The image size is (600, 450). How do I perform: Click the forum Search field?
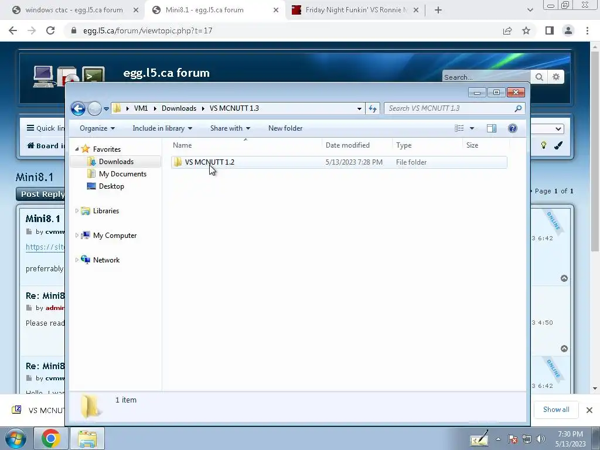(486, 77)
